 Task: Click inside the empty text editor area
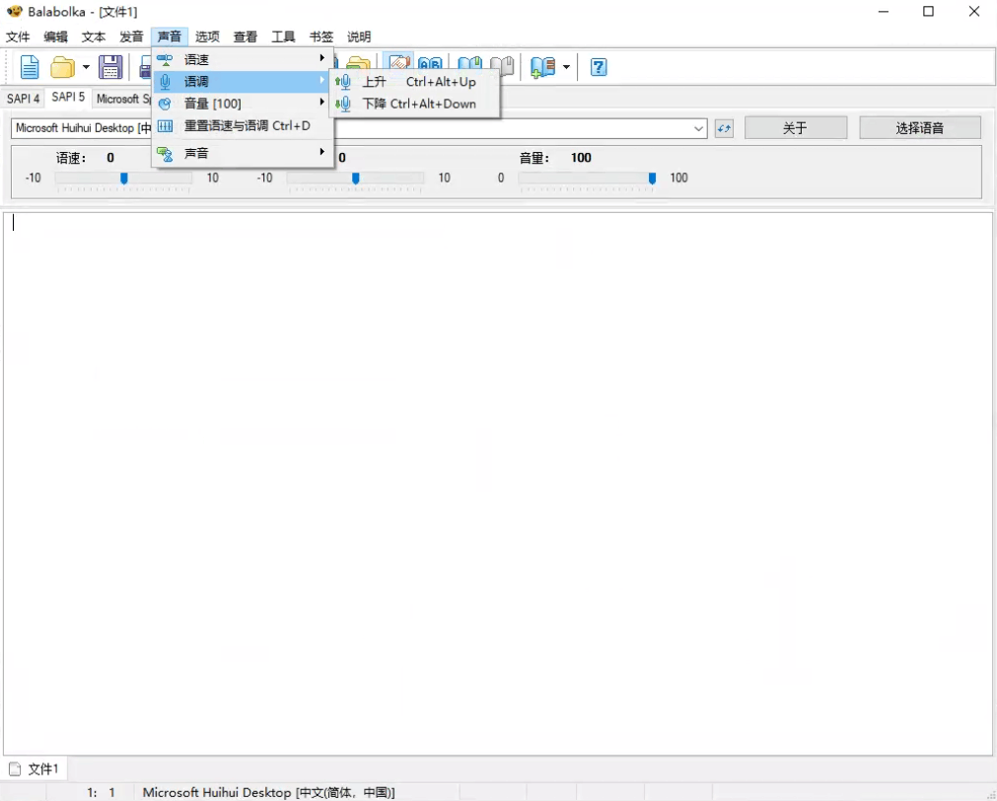pyautogui.click(x=498, y=483)
